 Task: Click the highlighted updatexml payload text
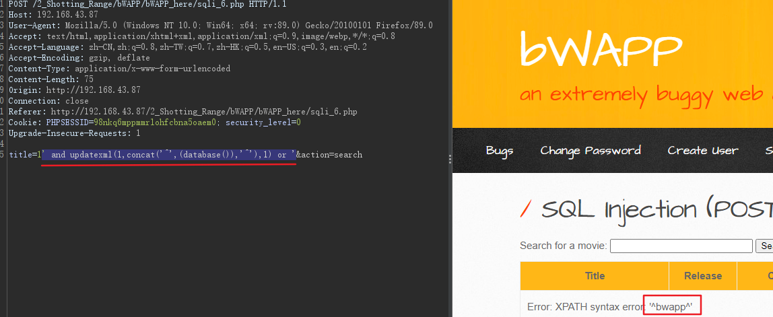click(x=168, y=155)
